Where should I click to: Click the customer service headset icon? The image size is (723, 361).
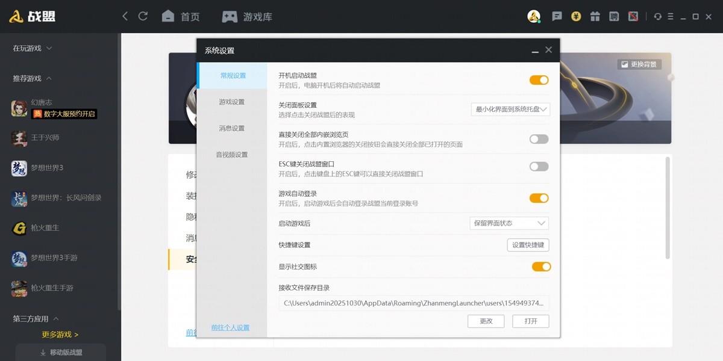tap(658, 16)
